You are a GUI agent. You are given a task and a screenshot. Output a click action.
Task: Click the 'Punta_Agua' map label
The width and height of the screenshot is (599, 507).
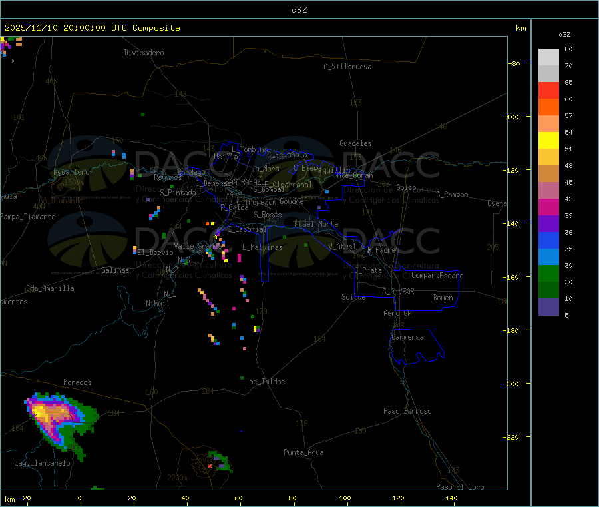coord(303,452)
